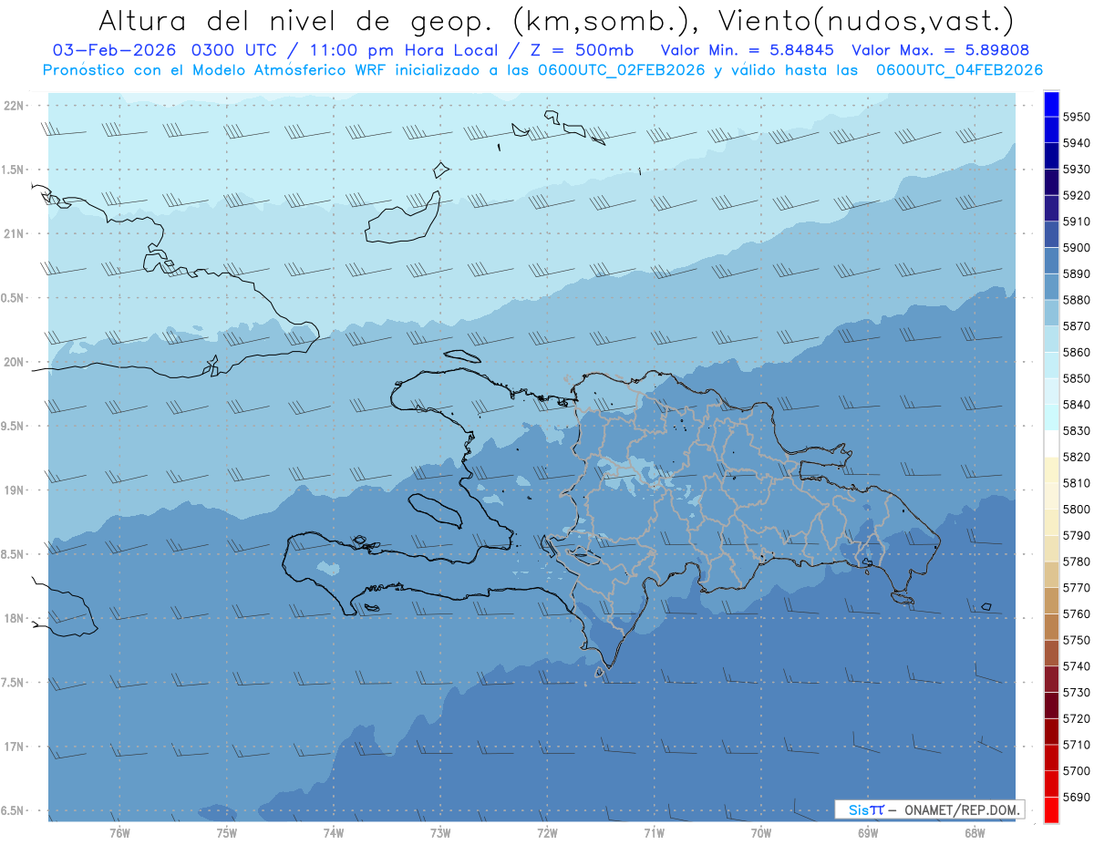Click the '5900' colorbar label
This screenshot has width=1094, height=845.
[1076, 247]
